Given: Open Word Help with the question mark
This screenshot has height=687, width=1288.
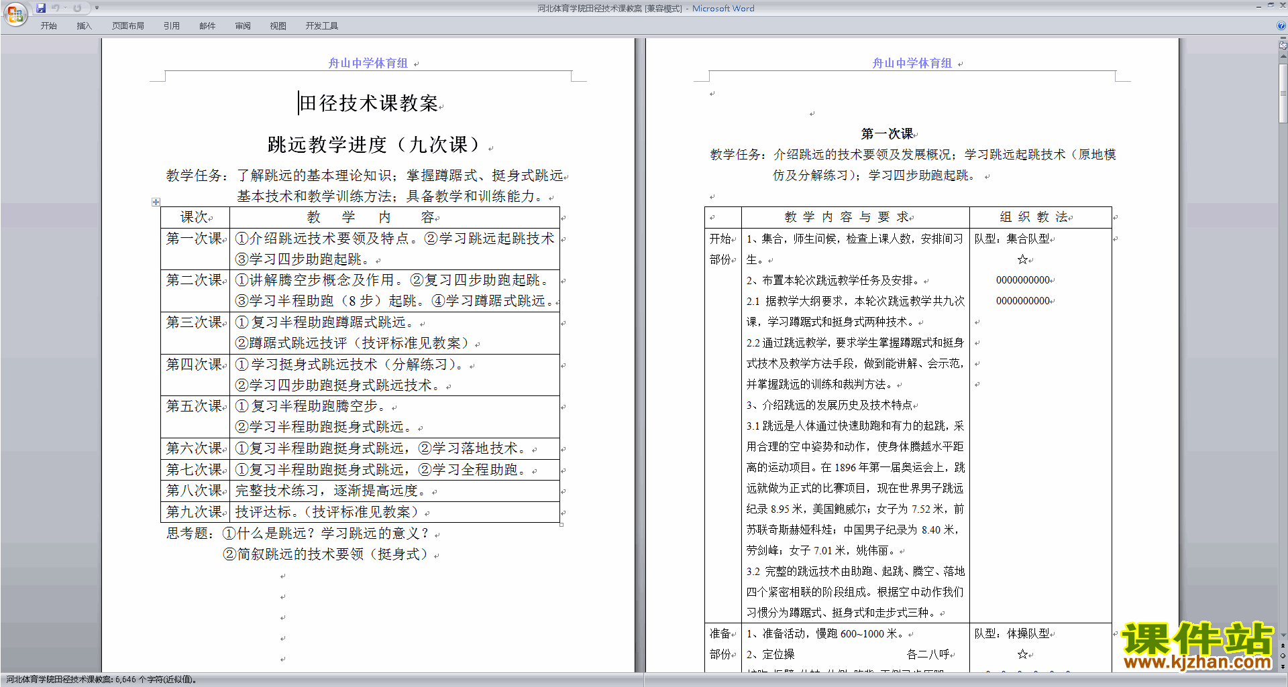Looking at the screenshot, I should click(1281, 25).
